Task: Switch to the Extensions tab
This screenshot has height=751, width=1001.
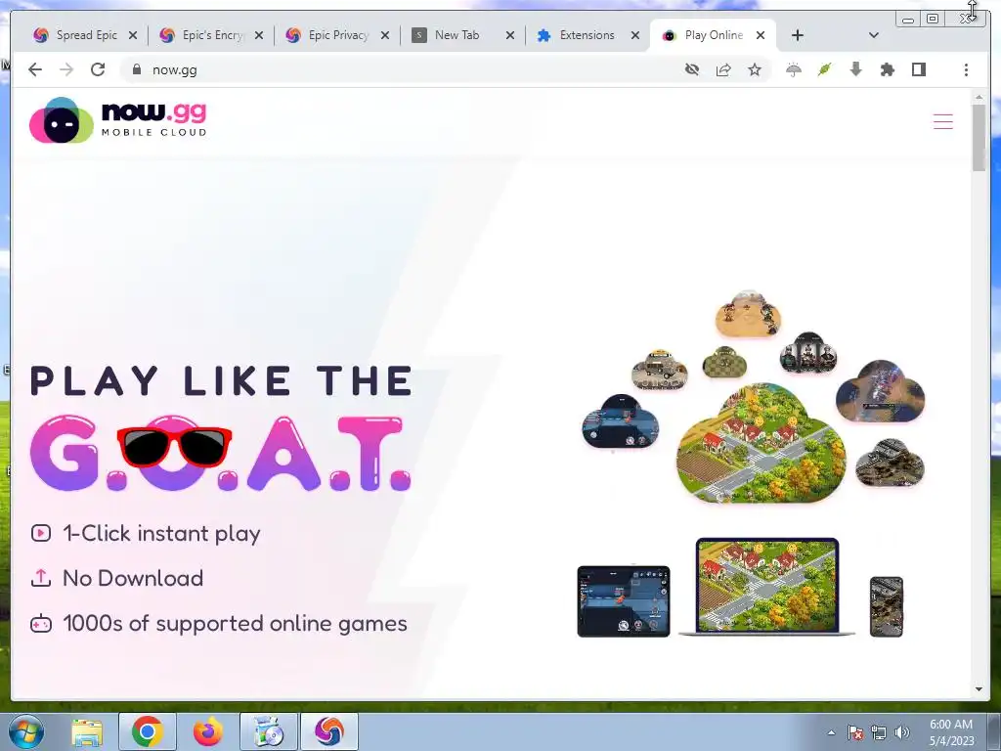Action: (x=588, y=35)
